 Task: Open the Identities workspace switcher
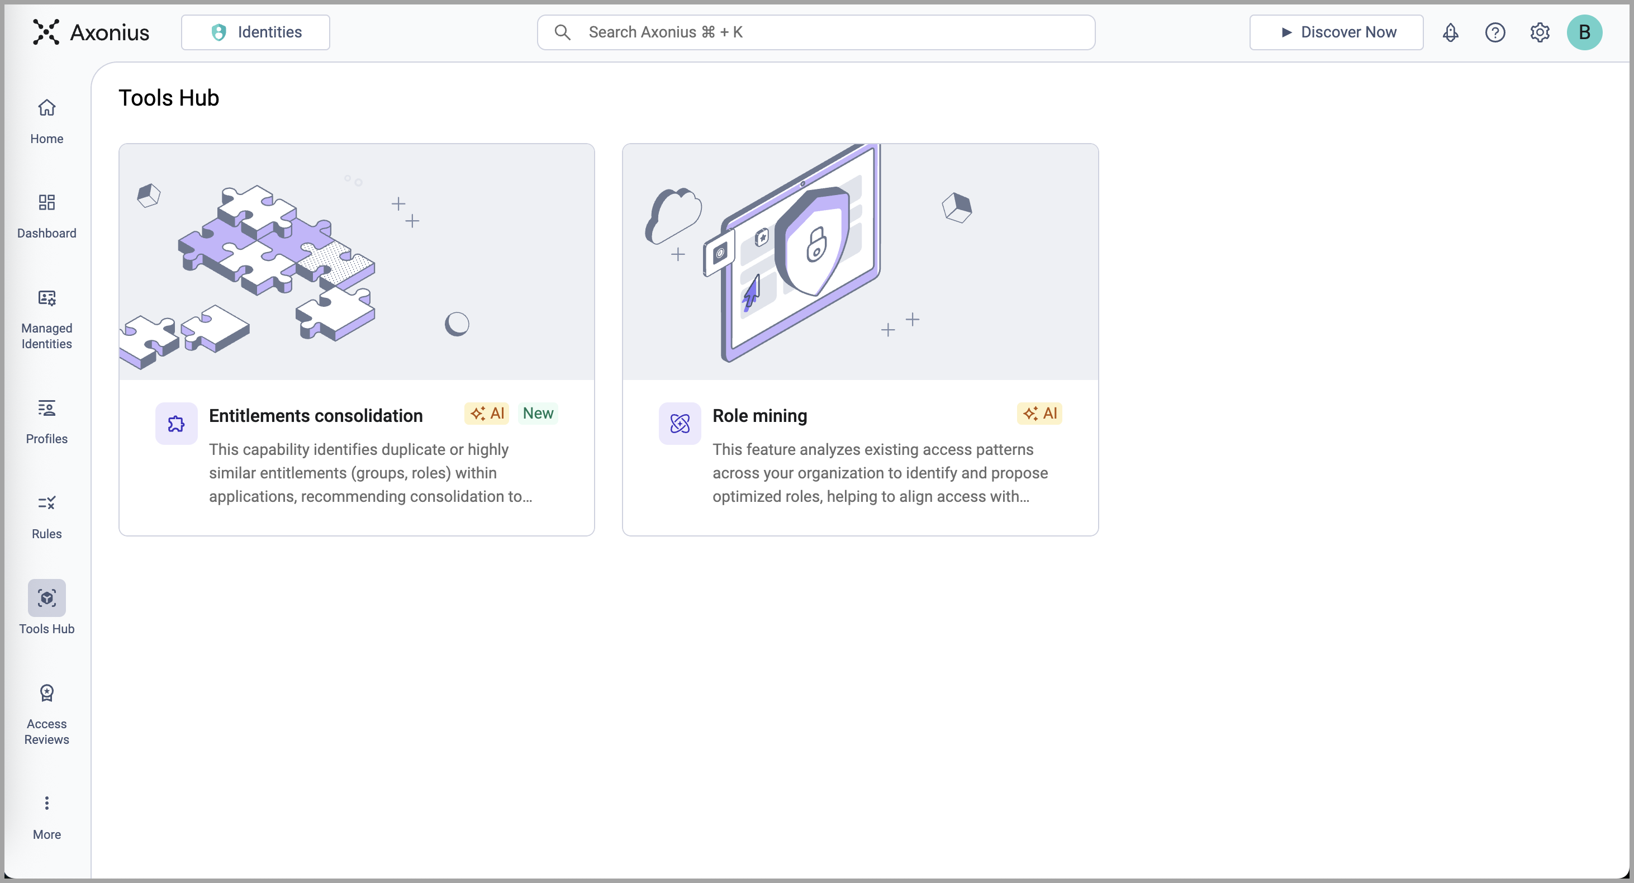click(x=255, y=32)
